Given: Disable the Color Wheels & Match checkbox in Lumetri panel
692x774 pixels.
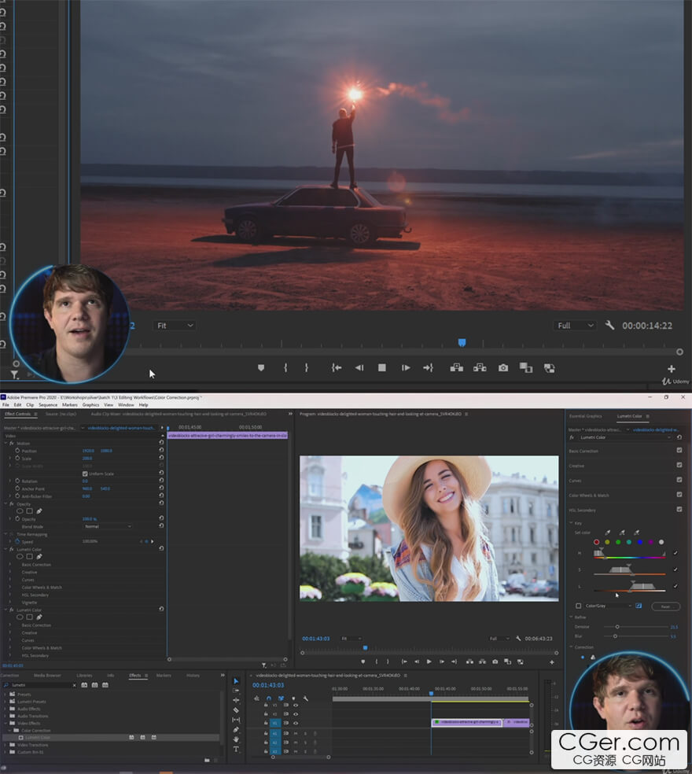Looking at the screenshot, I should (679, 495).
